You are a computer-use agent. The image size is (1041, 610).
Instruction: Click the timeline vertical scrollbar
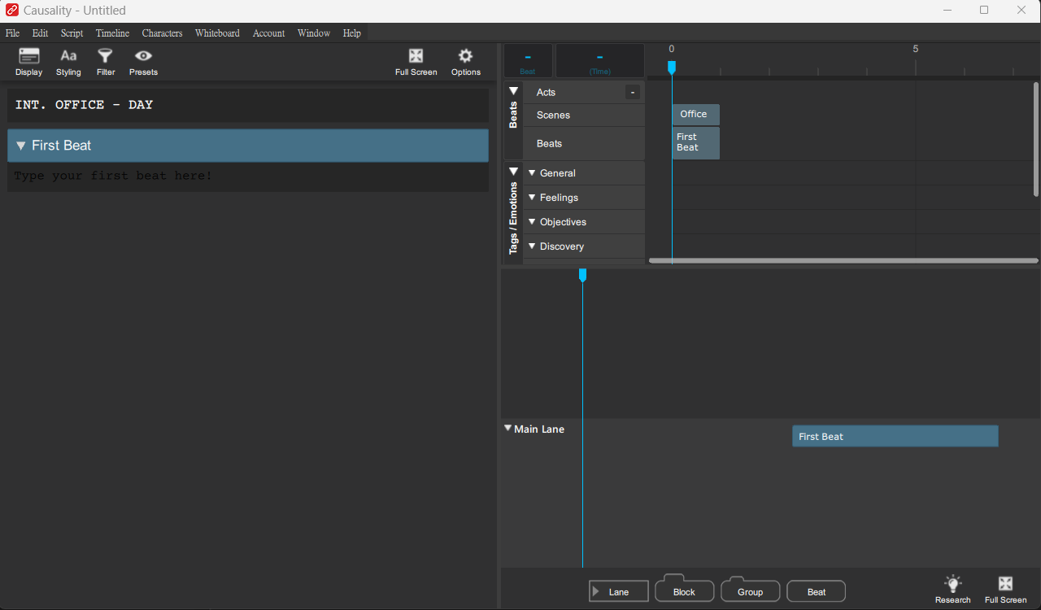tap(1035, 139)
